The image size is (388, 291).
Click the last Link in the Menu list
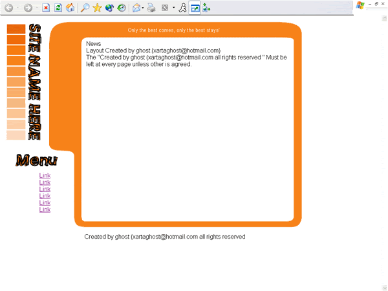[x=45, y=210]
